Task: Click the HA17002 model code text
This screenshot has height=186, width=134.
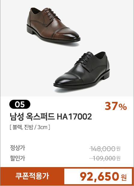Action: [x=74, y=117]
